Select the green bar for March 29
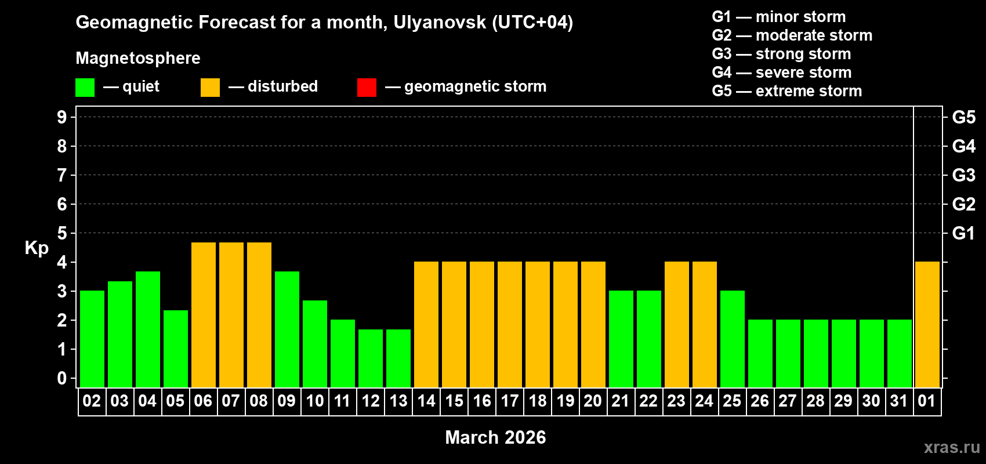This screenshot has width=986, height=464. tap(844, 354)
